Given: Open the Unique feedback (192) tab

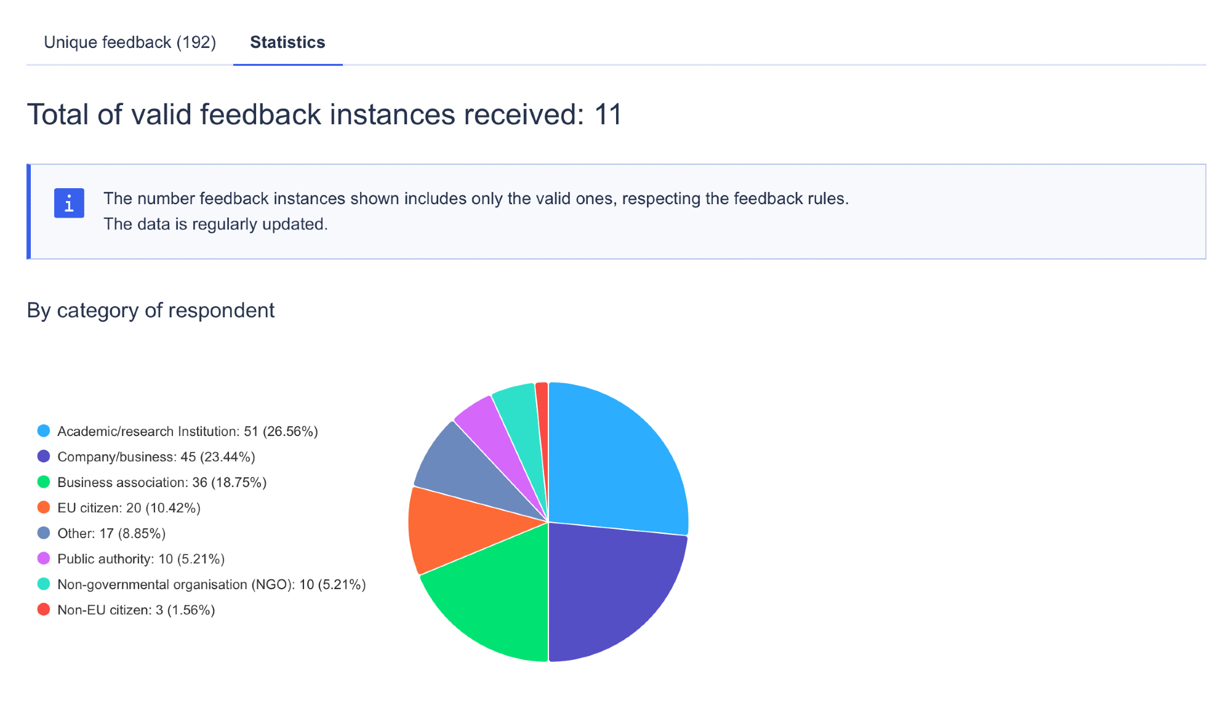Looking at the screenshot, I should click(x=130, y=42).
